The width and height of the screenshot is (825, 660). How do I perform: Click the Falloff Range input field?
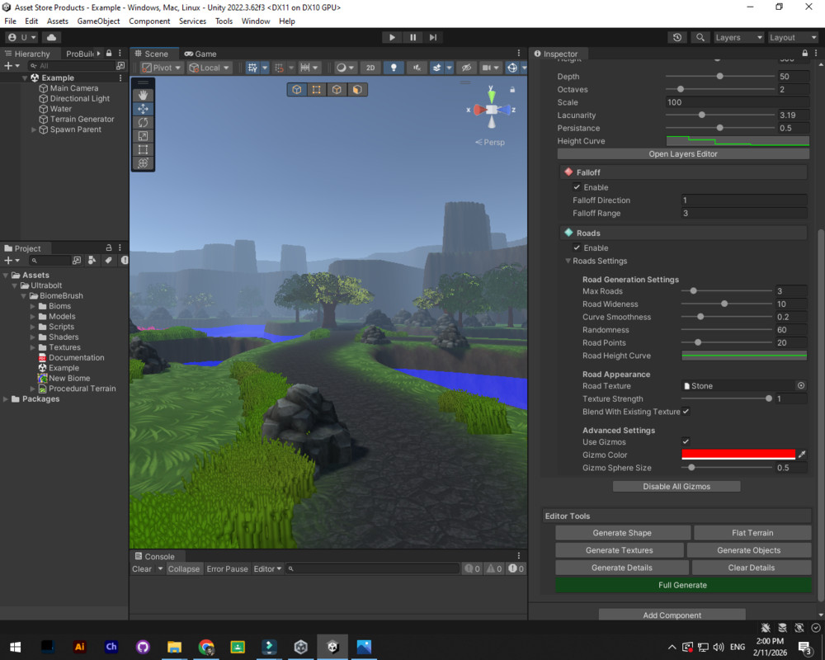pyautogui.click(x=744, y=213)
